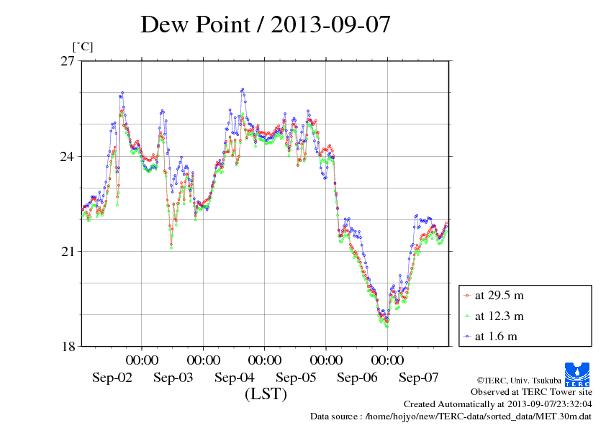The image size is (606, 428).
Task: Click the 18 tick on the y-axis
Action: pos(67,346)
